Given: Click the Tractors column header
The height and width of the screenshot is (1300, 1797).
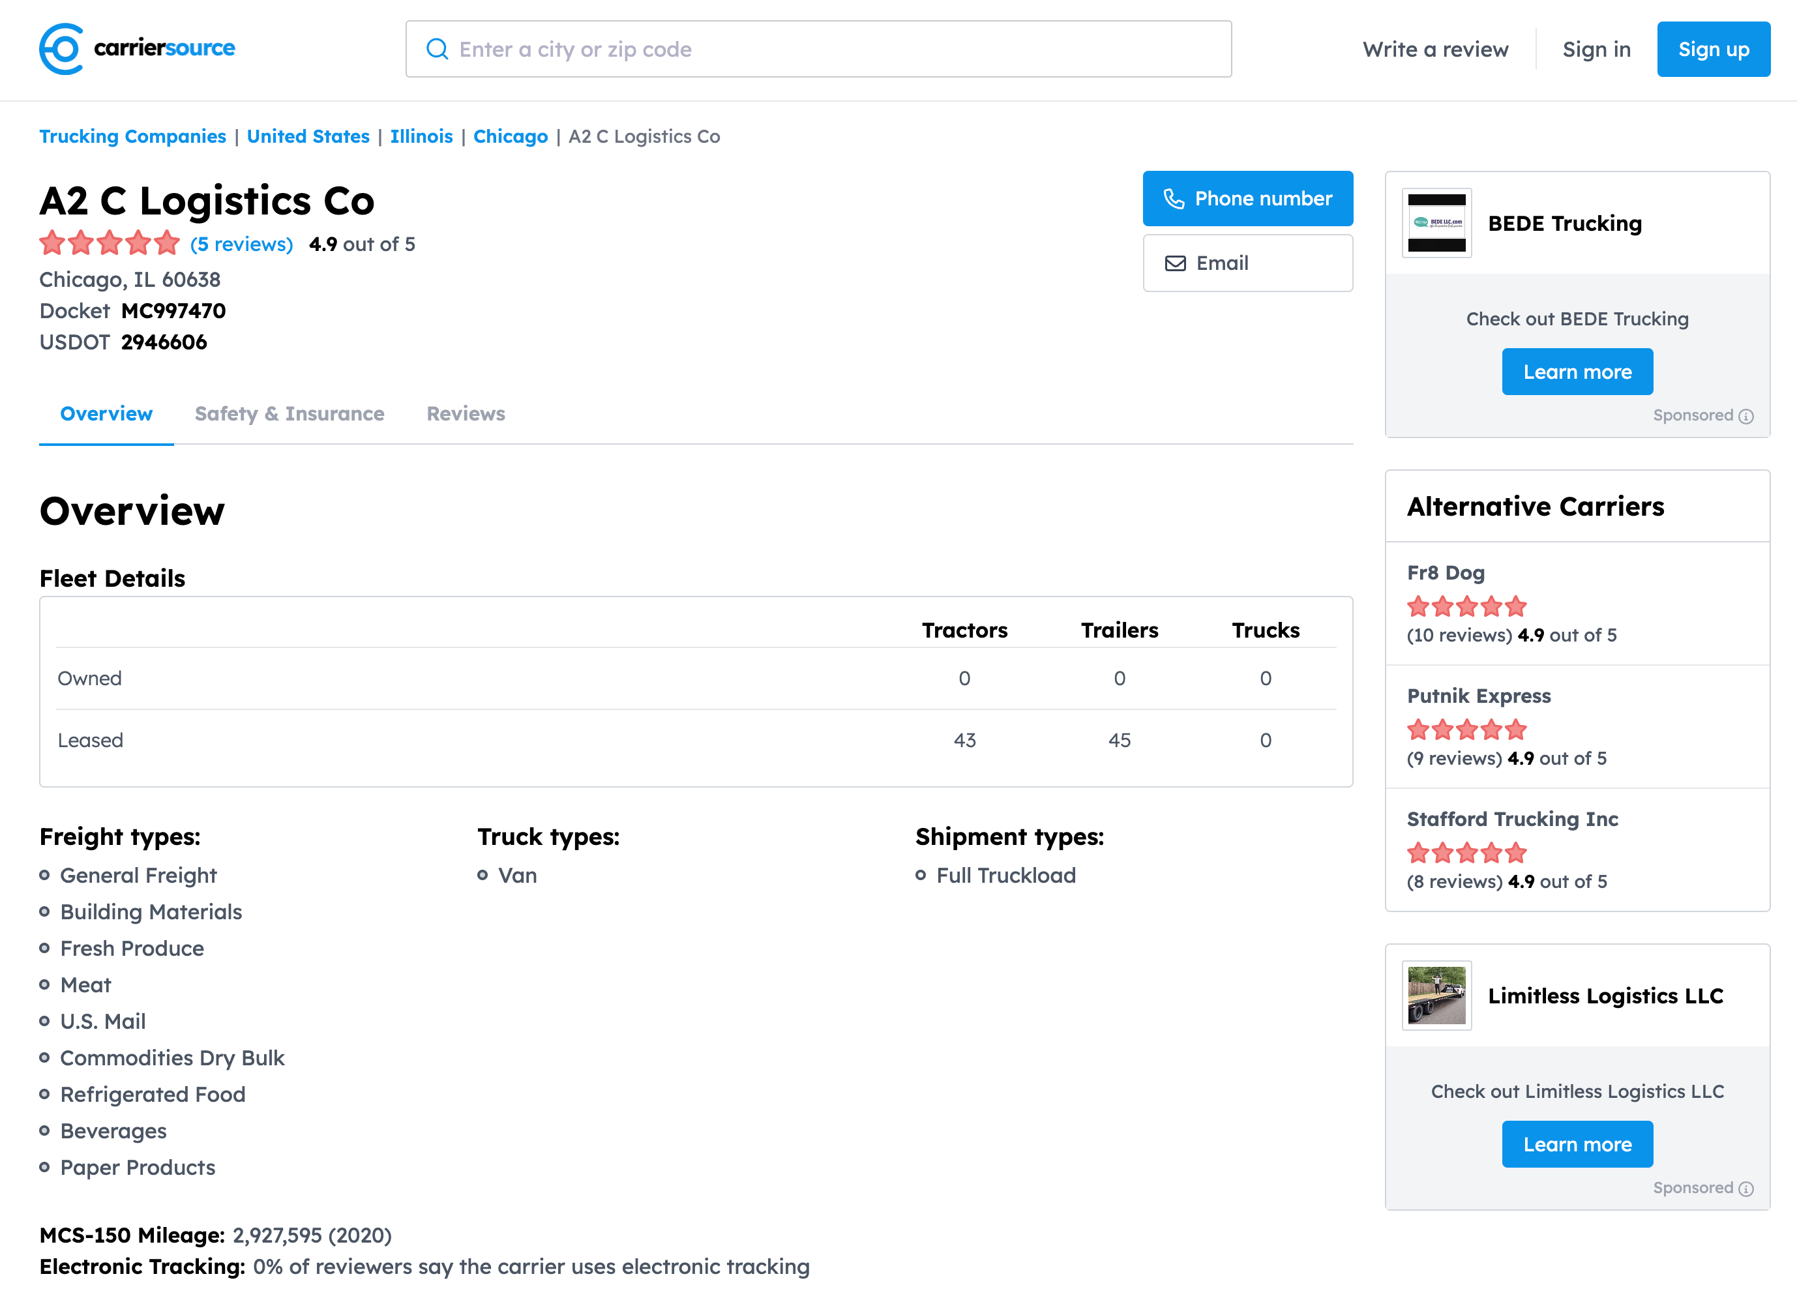Looking at the screenshot, I should point(964,630).
